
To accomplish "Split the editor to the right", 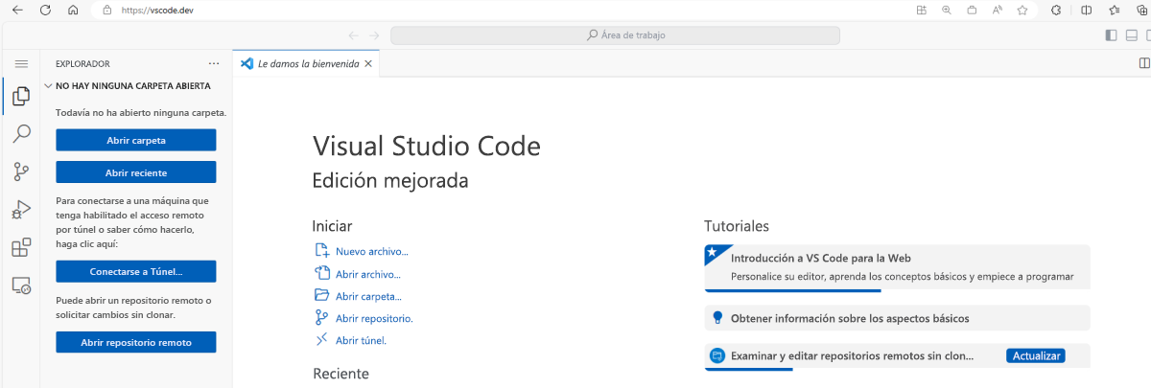I will [1143, 63].
